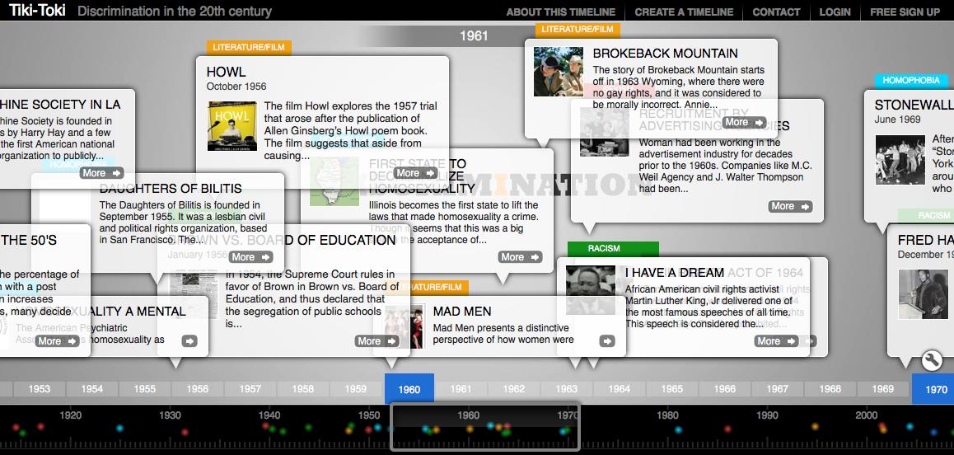The height and width of the screenshot is (455, 954).
Task: Click More on Illinois decriminalize homosexuality card
Action: [x=520, y=257]
